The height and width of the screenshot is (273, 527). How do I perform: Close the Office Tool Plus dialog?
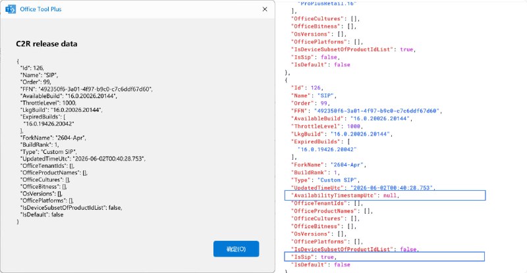click(x=265, y=9)
